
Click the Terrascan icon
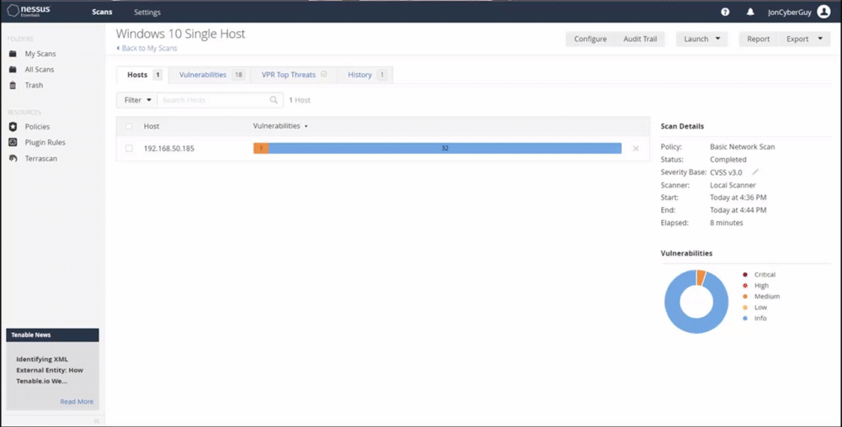[13, 159]
